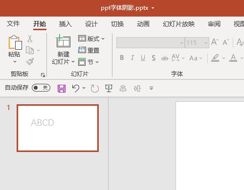
Task: Open the File 文件 menu
Action: 13,24
